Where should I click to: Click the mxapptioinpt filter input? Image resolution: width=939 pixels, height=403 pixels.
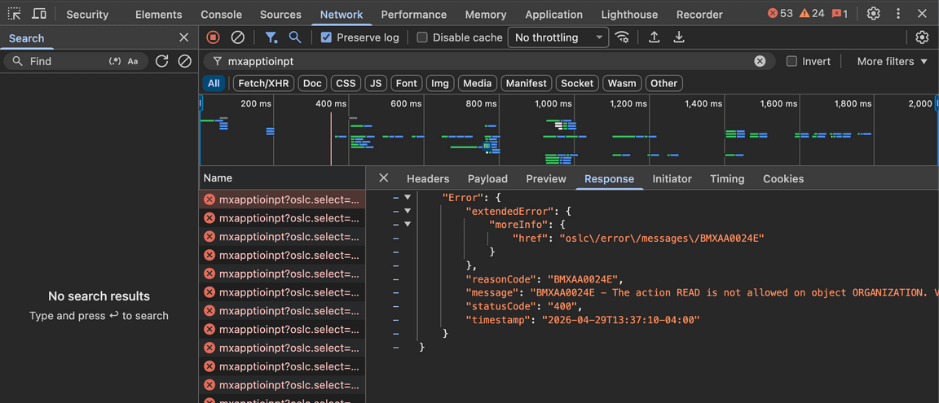(x=488, y=61)
